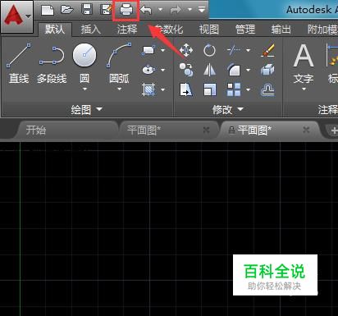The image size is (338, 316).
Task: Open the undo history dropdown arrow
Action: point(161,10)
